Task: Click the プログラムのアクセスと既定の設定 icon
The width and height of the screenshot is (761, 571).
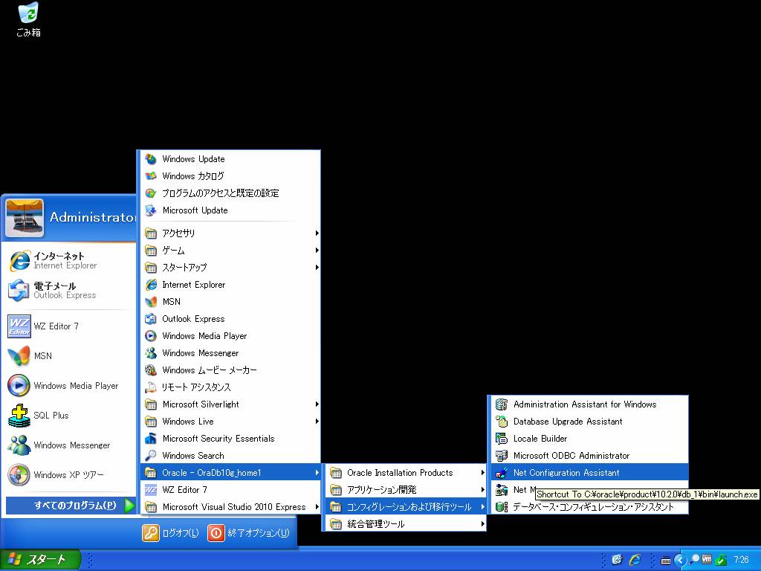Action: point(151,193)
